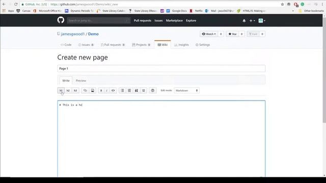Image resolution: width=326 pixels, height=183 pixels.
Task: Click the page title field containing Page 1
Action: coord(161,69)
